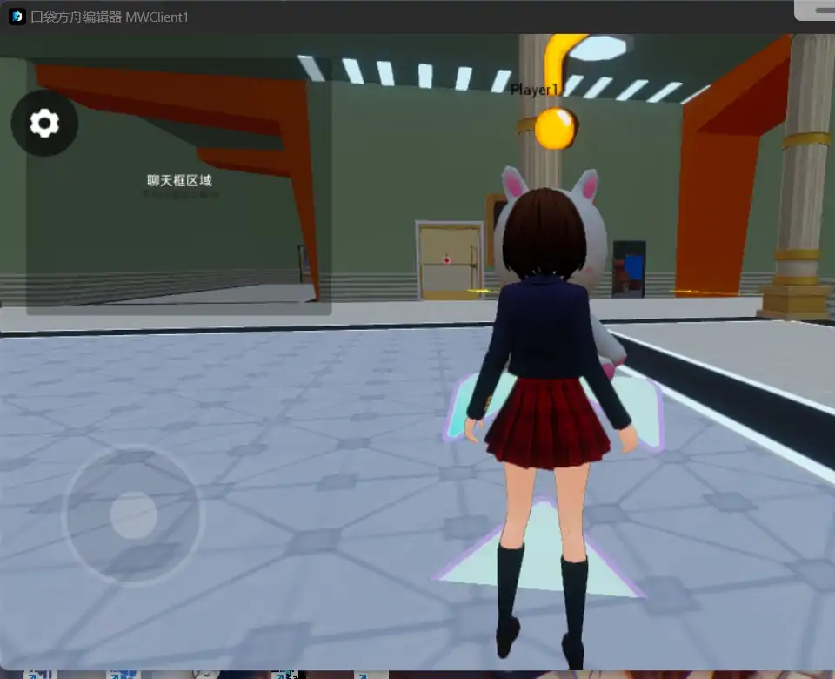Select the Player1 name label
Image resolution: width=835 pixels, height=679 pixels.
(x=534, y=90)
